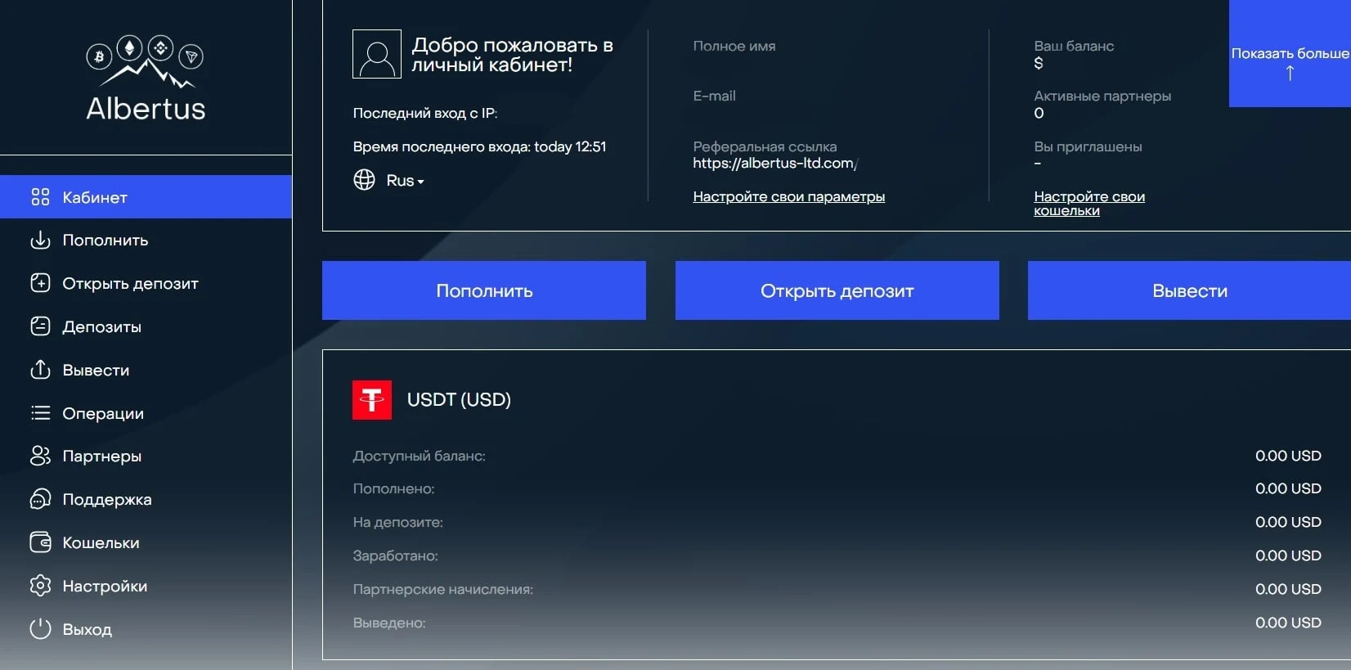This screenshot has height=670, width=1351.
Task: Click the albertus-ltd.com referral link
Action: click(x=775, y=164)
